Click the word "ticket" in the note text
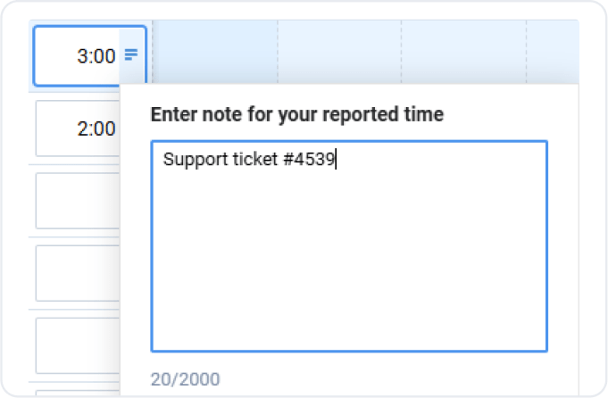608x398 pixels. [x=249, y=161]
